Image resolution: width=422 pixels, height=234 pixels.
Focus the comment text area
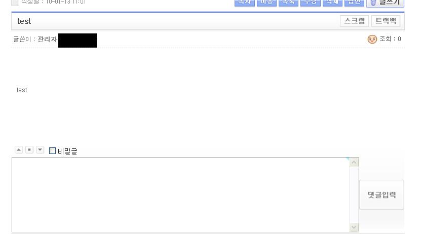[x=180, y=194]
